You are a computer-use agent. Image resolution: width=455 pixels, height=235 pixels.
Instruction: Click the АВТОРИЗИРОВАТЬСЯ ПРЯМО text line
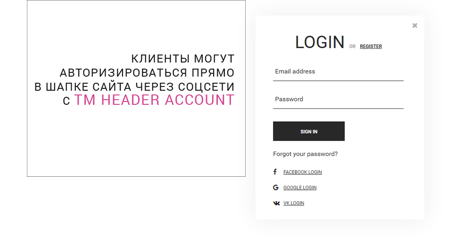click(147, 73)
